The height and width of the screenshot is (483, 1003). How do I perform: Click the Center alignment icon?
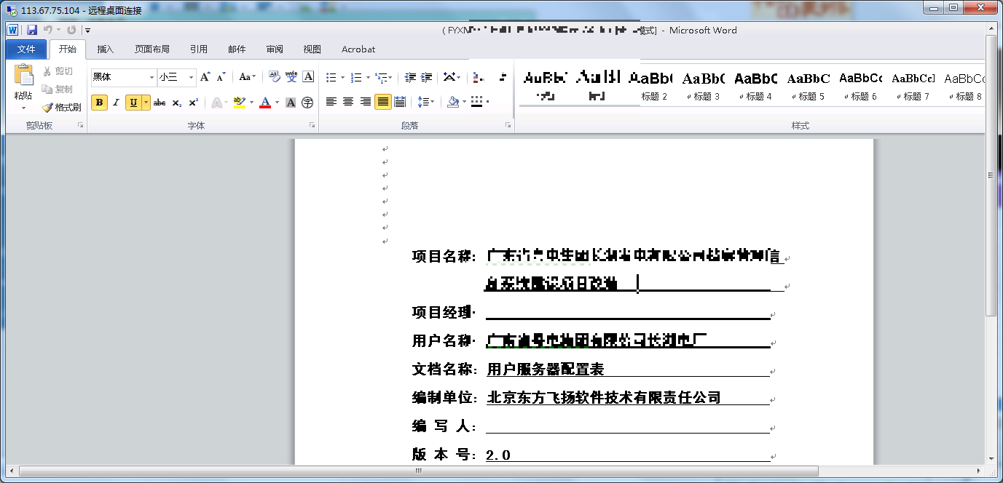[348, 102]
